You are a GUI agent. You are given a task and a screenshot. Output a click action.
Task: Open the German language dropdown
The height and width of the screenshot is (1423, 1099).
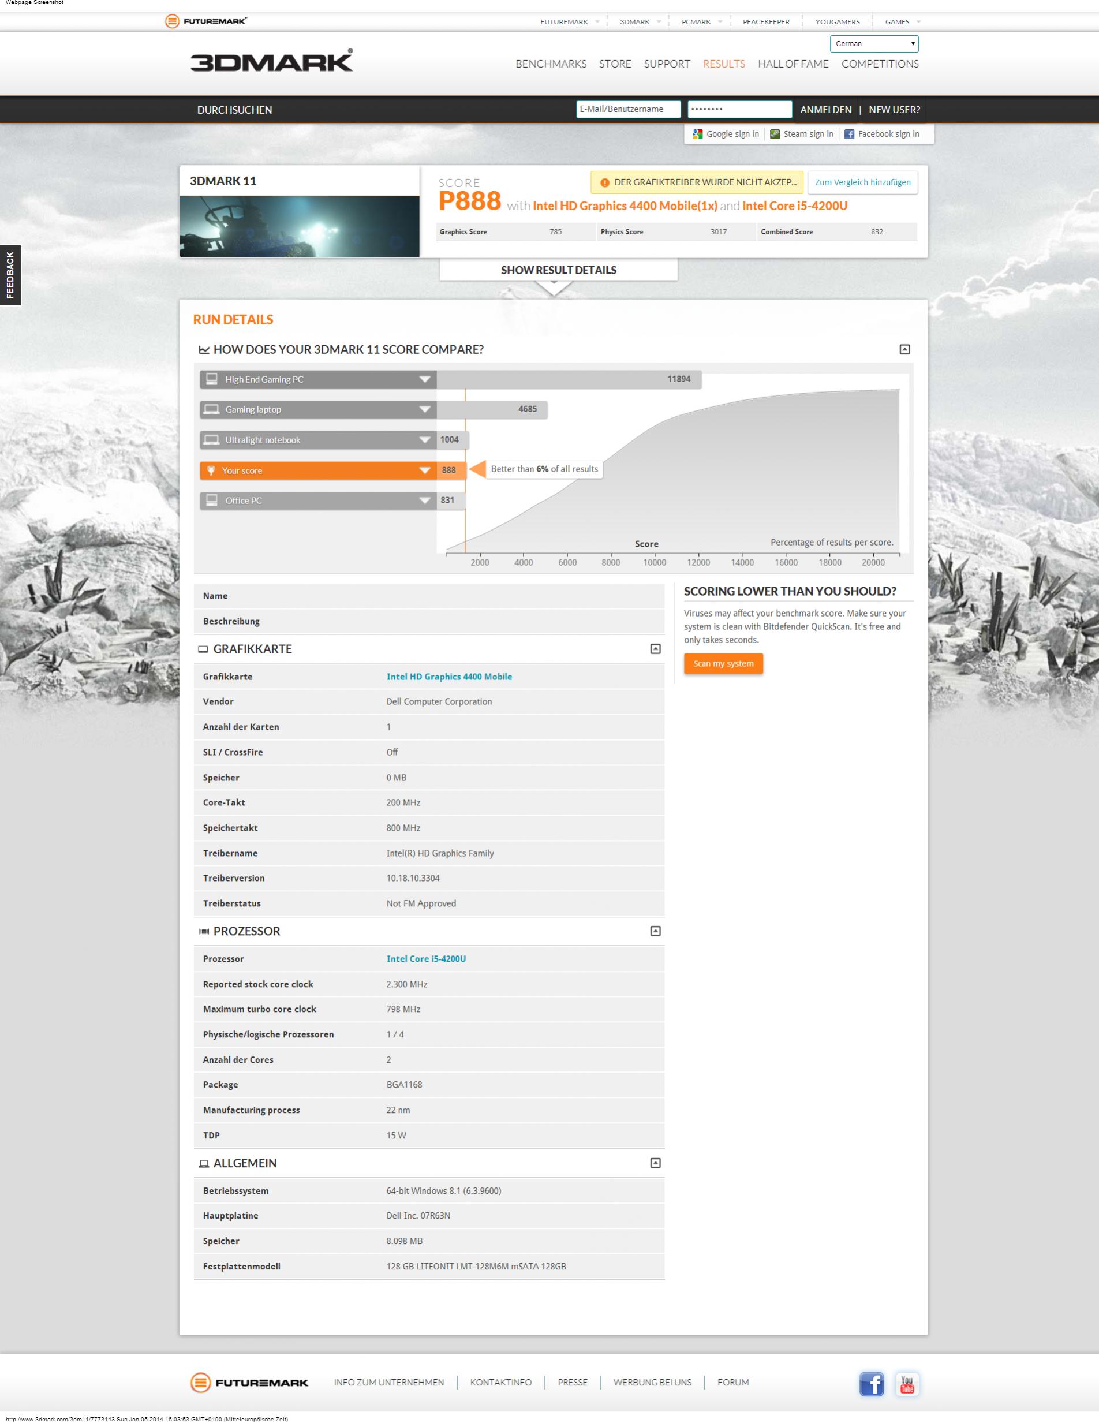(873, 44)
